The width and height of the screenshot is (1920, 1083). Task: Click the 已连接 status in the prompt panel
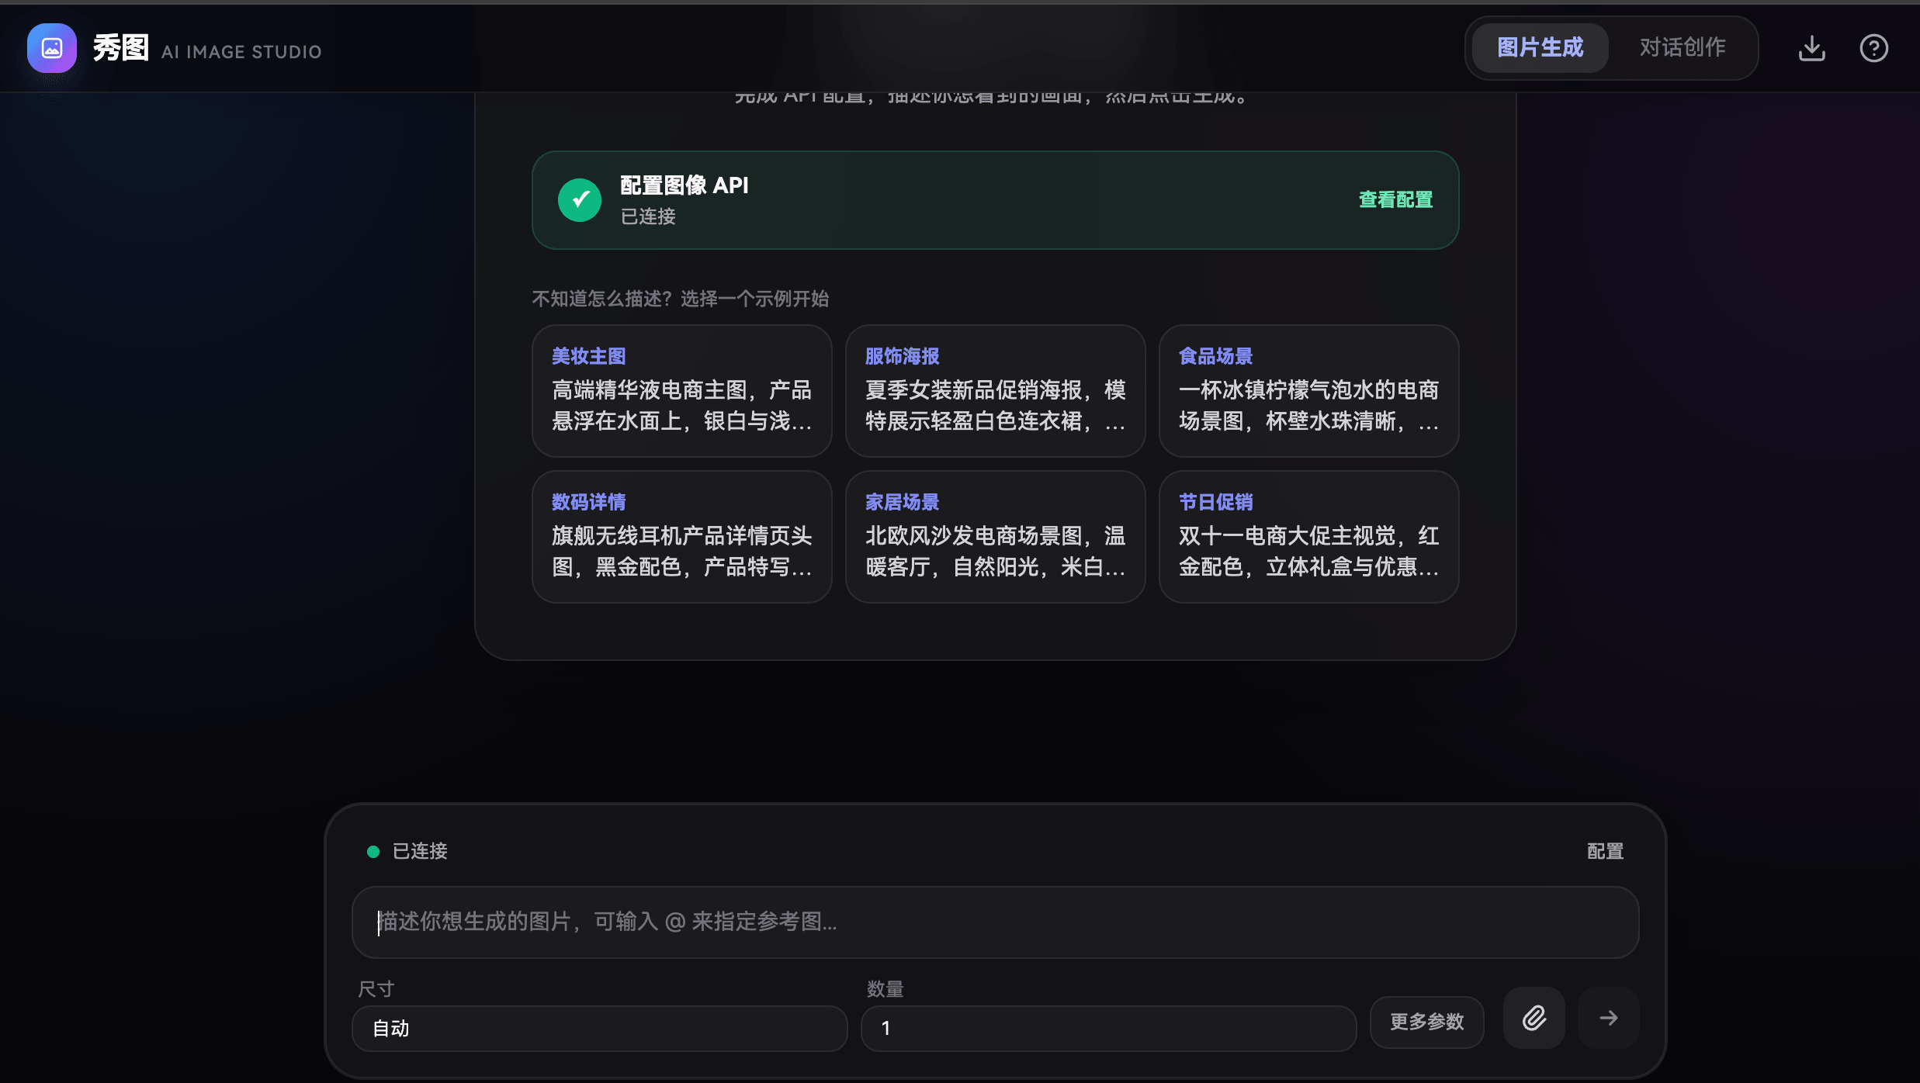[407, 852]
